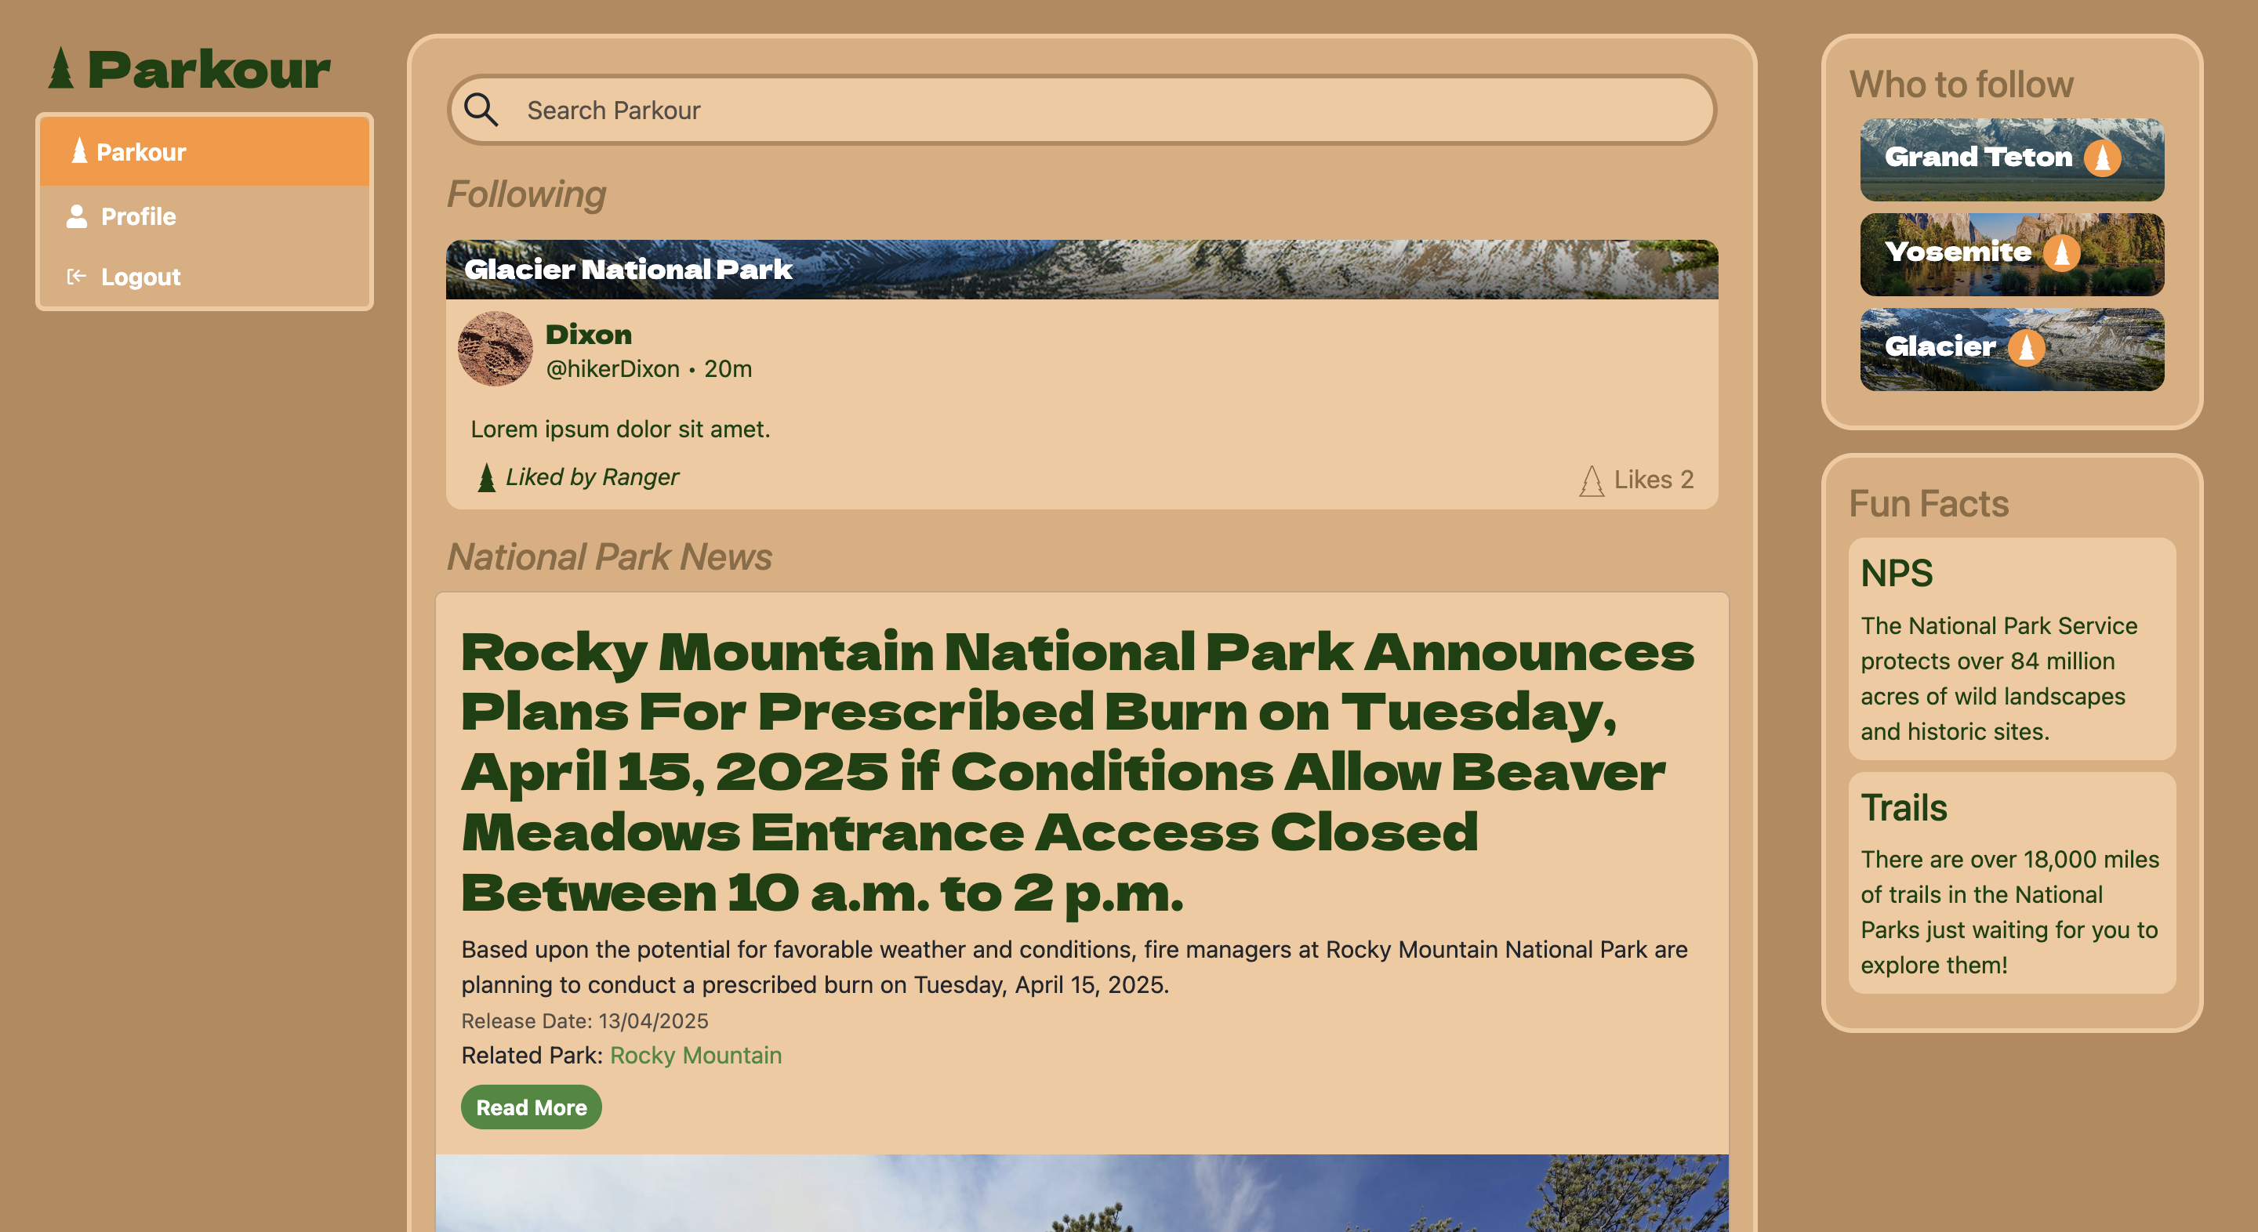The width and height of the screenshot is (2258, 1232).
Task: Focus the Search Parkour field
Action: pos(1081,111)
